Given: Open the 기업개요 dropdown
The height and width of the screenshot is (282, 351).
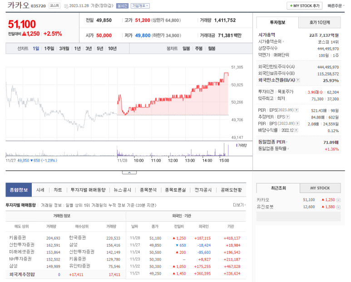Looking at the screenshot, I should 140,6.
